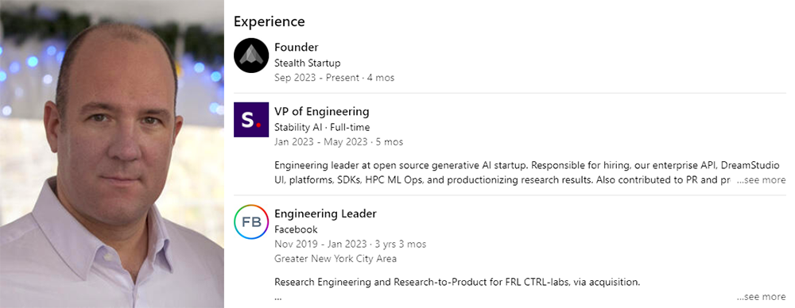Click the FRL CTRL-labs description line
The image size is (795, 308).
[x=457, y=282]
